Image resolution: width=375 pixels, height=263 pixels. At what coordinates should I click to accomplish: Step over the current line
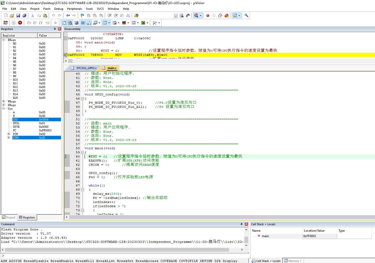[x=35, y=23]
